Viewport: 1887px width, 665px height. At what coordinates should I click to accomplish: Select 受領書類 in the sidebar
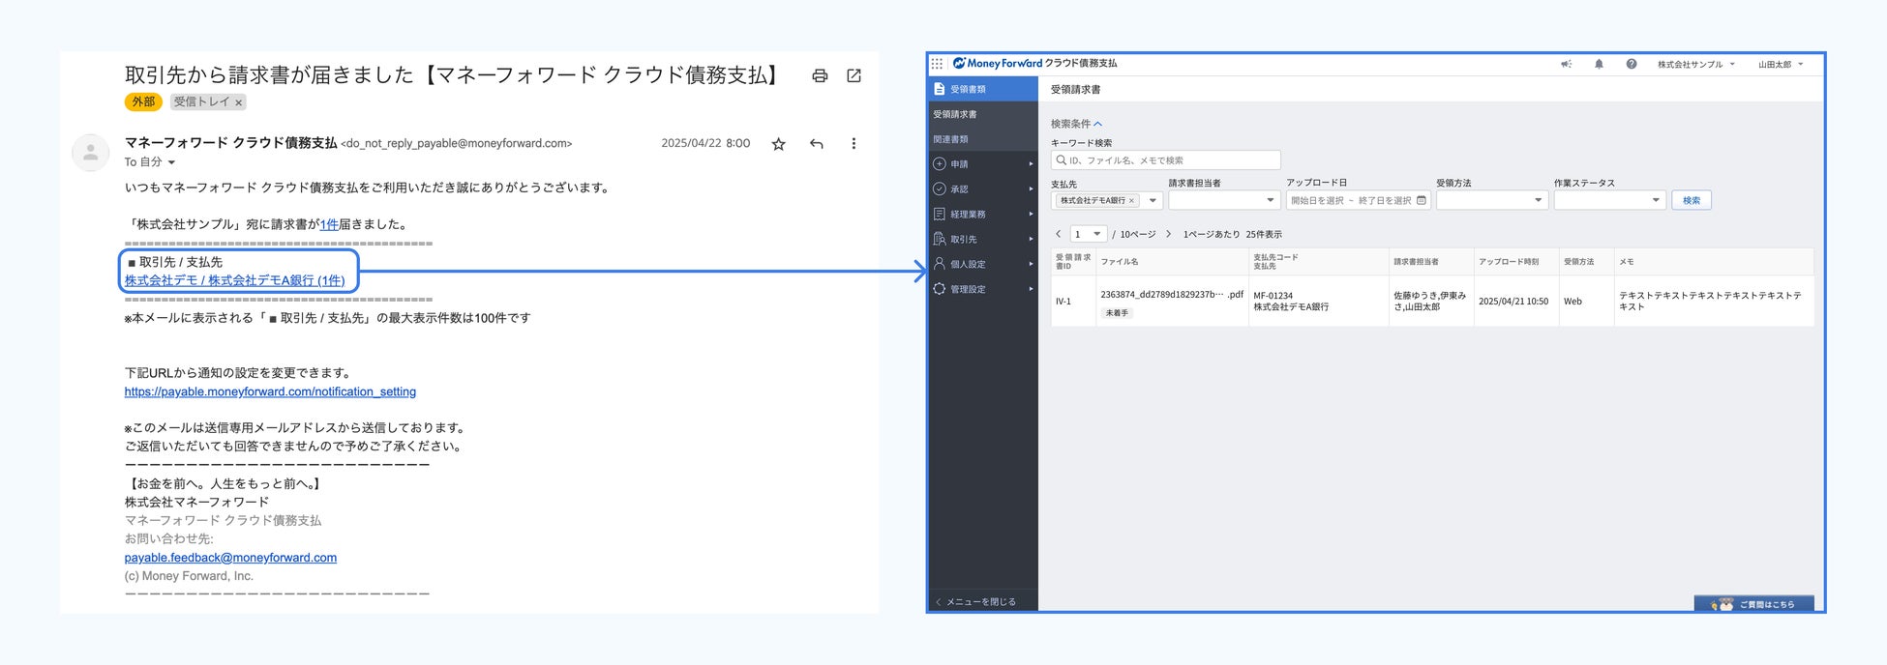pyautogui.click(x=983, y=89)
